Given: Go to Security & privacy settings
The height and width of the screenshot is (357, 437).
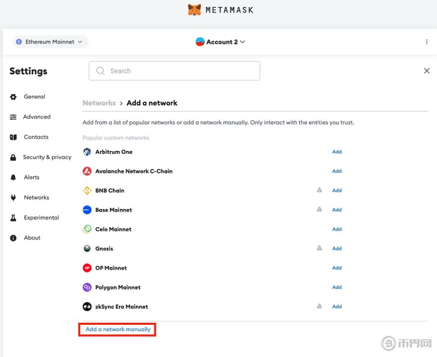Looking at the screenshot, I should (x=47, y=157).
